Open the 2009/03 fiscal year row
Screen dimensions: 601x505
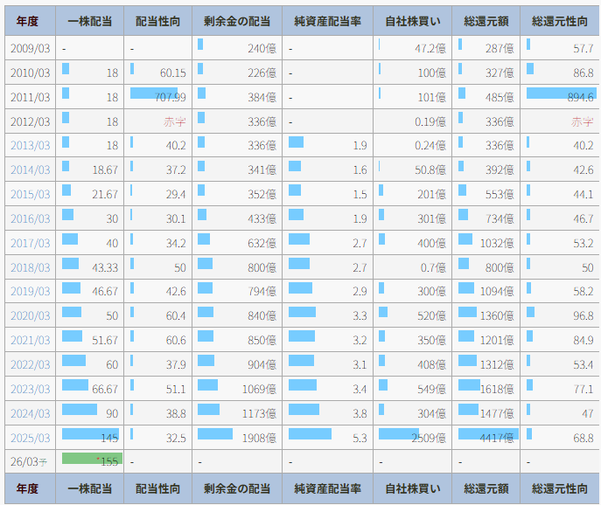[30, 48]
